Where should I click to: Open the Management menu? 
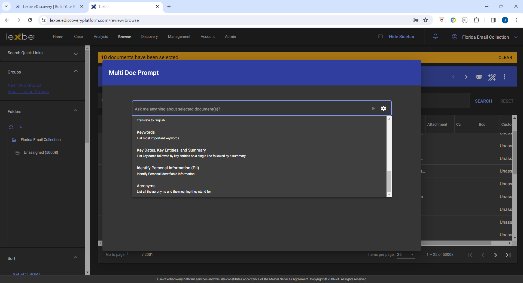click(x=179, y=36)
